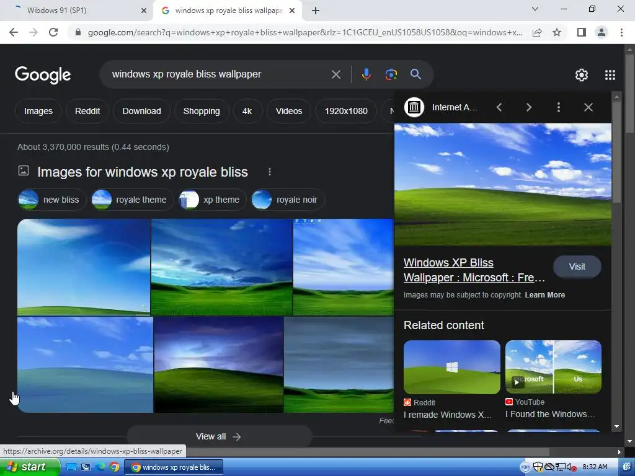The image size is (635, 476).
Task: Click Show Desktop in quick launch
Action: [71, 467]
